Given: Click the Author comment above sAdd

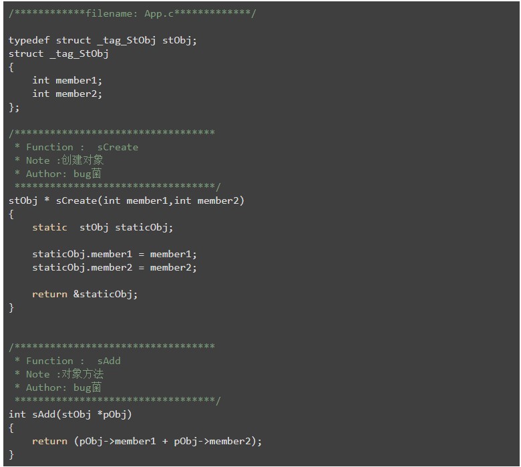Looking at the screenshot, I should [x=57, y=387].
